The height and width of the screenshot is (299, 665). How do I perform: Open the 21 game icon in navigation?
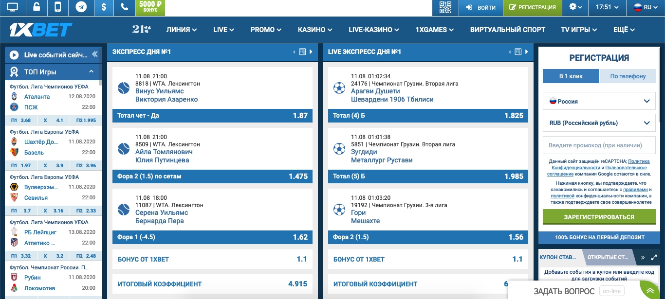pos(141,29)
